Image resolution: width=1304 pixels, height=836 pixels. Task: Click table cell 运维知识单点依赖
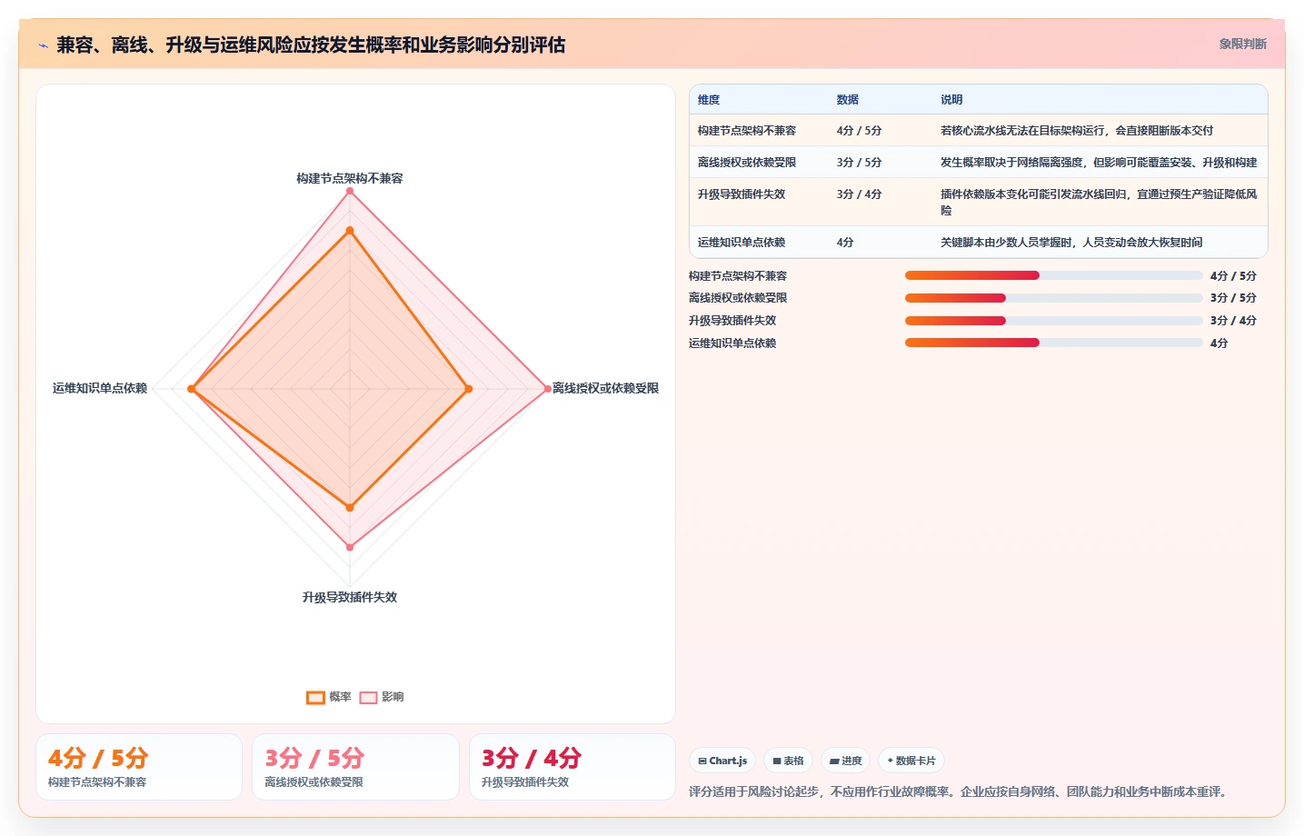point(742,243)
